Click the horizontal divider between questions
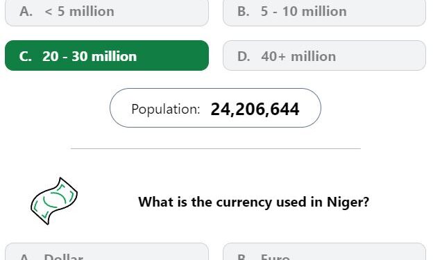The width and height of the screenshot is (433, 260). (216, 148)
